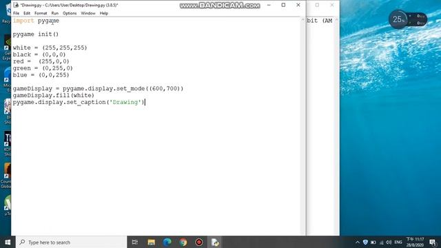Switch to Python IDLE taskbar icon

pos(215,242)
